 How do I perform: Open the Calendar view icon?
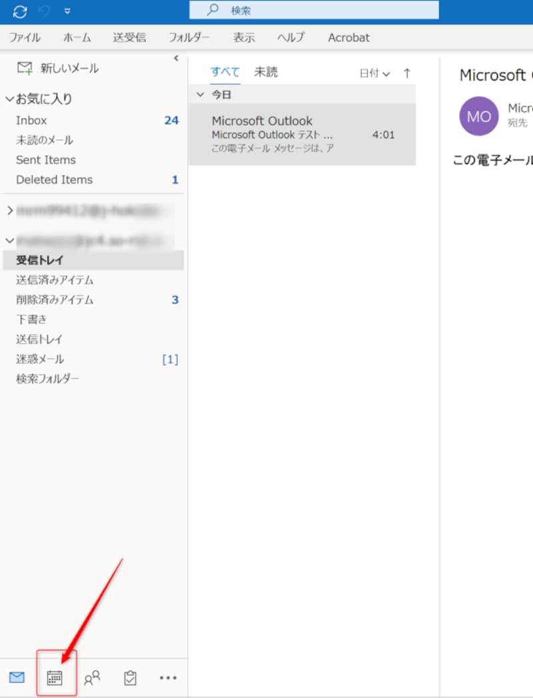[56, 677]
